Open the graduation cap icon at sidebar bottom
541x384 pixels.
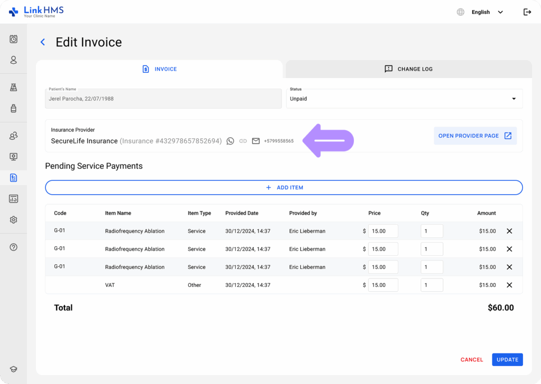(x=14, y=370)
